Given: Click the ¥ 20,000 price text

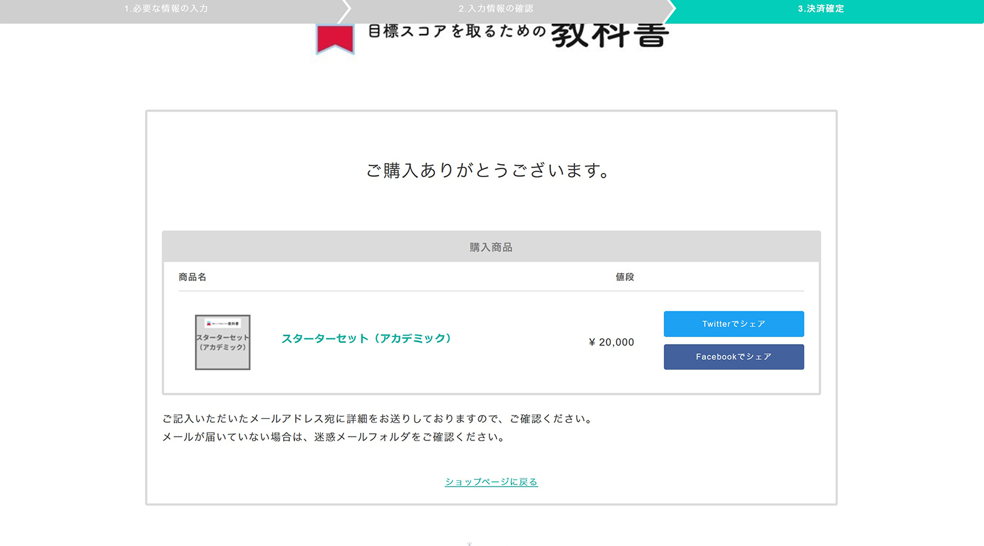Looking at the screenshot, I should coord(611,342).
